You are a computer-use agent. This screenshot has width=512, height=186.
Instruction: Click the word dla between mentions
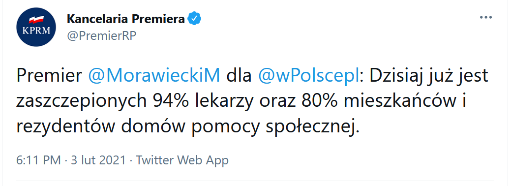click(x=240, y=76)
